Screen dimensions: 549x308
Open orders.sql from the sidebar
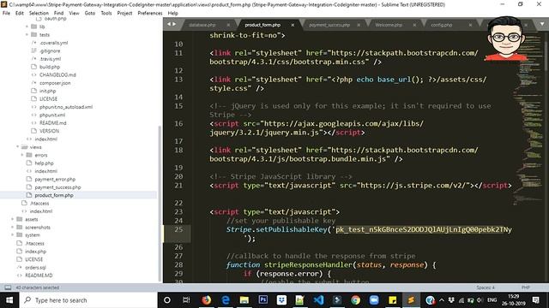tap(35, 268)
